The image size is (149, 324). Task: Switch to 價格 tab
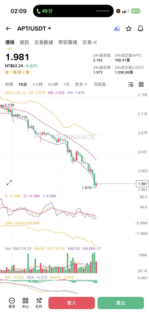point(10,42)
